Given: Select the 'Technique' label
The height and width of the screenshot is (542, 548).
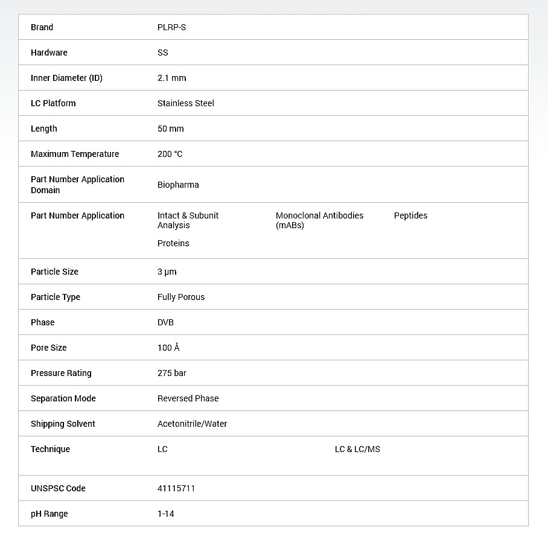Looking at the screenshot, I should (x=50, y=450).
